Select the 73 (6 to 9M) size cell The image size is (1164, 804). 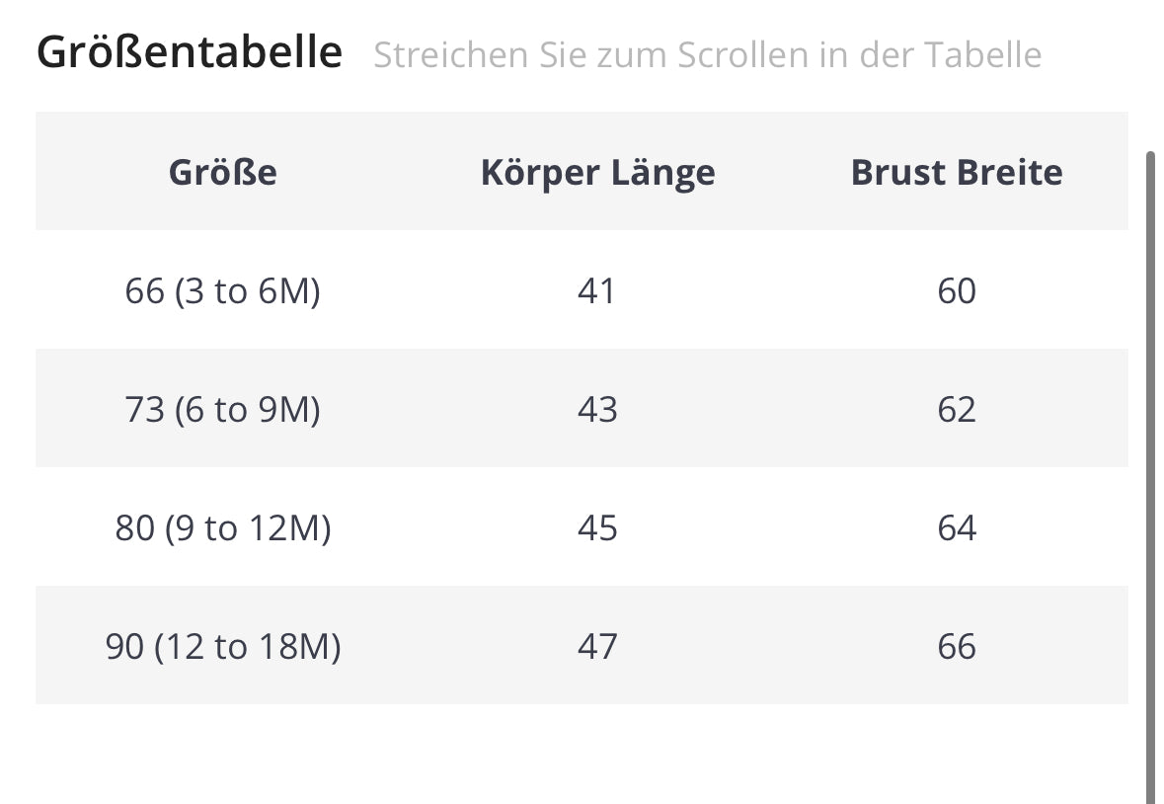tap(222, 409)
